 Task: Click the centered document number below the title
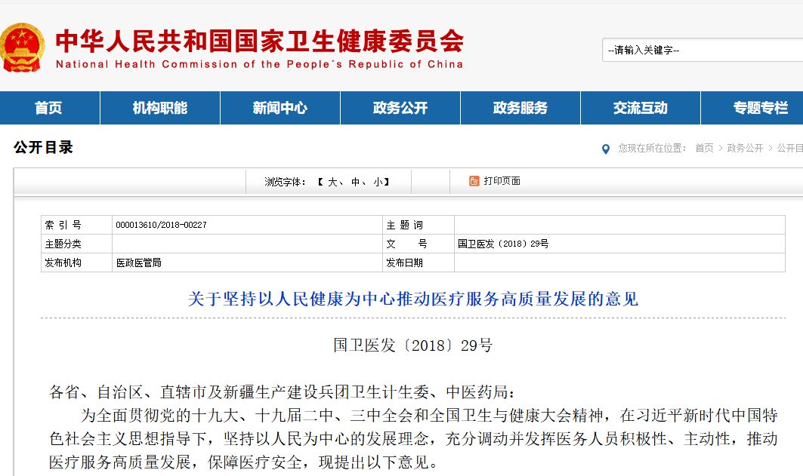(x=412, y=345)
